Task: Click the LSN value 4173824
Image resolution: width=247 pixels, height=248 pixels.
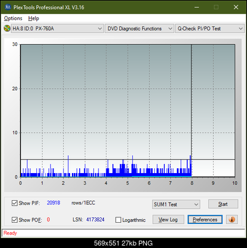Action: coord(95,220)
